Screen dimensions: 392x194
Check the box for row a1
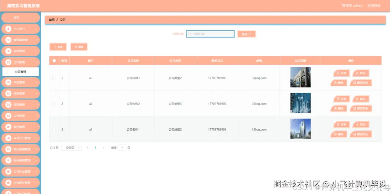tap(54, 130)
